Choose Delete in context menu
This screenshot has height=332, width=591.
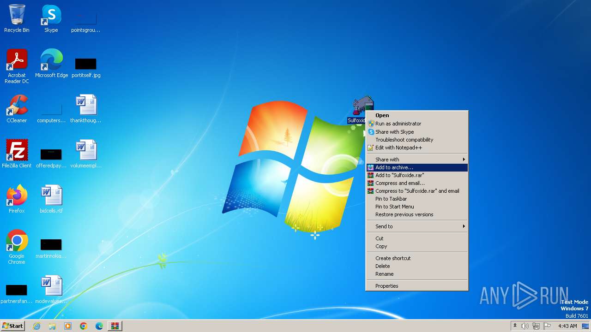point(417,266)
